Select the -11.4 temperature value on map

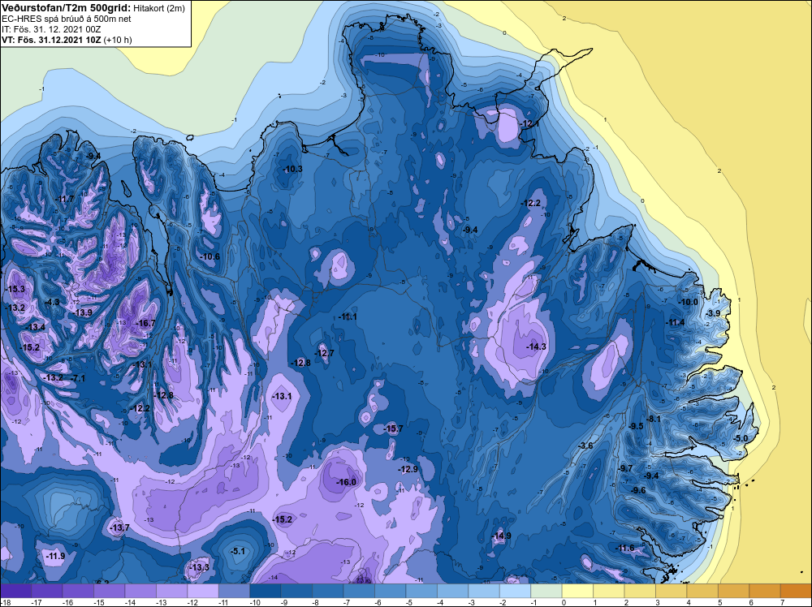click(x=675, y=322)
